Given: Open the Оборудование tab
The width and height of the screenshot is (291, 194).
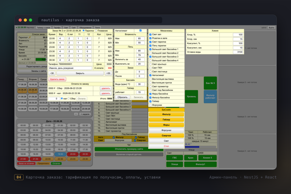Looking at the screenshot, I should coord(85,28).
